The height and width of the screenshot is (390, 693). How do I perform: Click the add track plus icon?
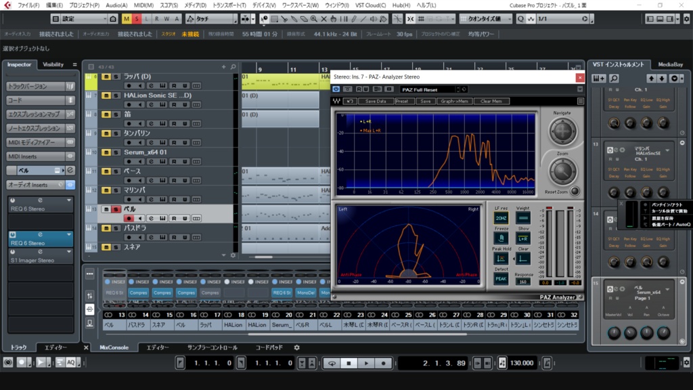223,67
